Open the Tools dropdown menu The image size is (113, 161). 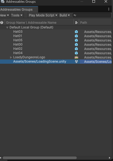(x=17, y=15)
